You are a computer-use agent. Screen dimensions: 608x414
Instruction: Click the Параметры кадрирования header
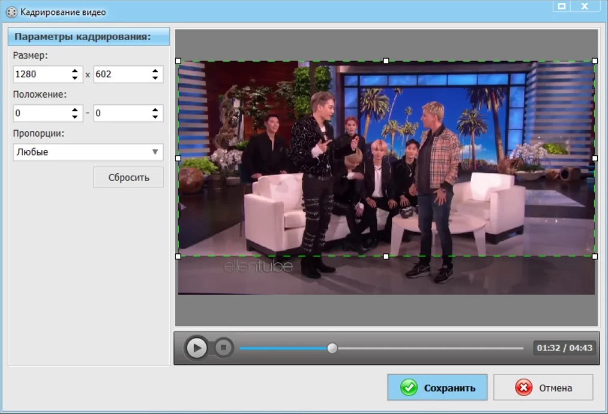89,37
